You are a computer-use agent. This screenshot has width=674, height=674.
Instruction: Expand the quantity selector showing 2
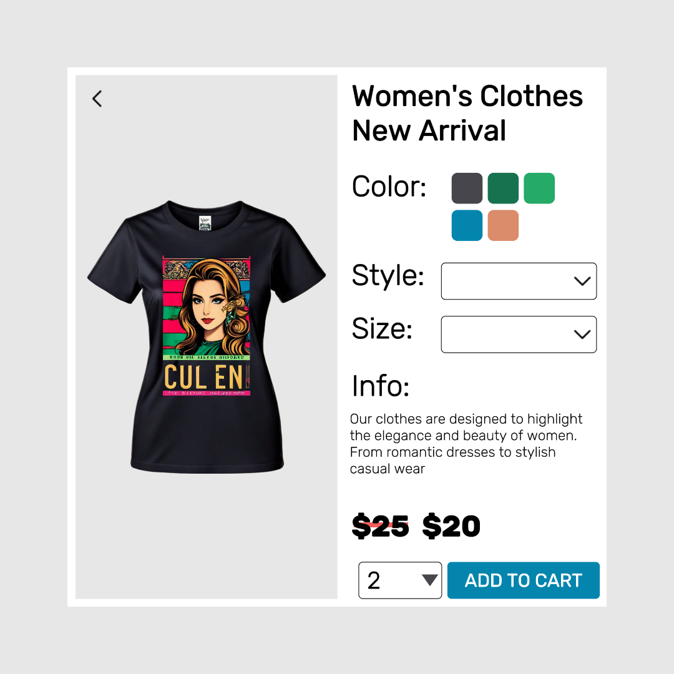[399, 580]
